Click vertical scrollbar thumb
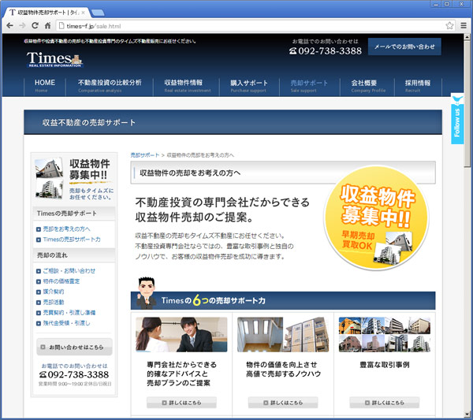 [x=467, y=102]
